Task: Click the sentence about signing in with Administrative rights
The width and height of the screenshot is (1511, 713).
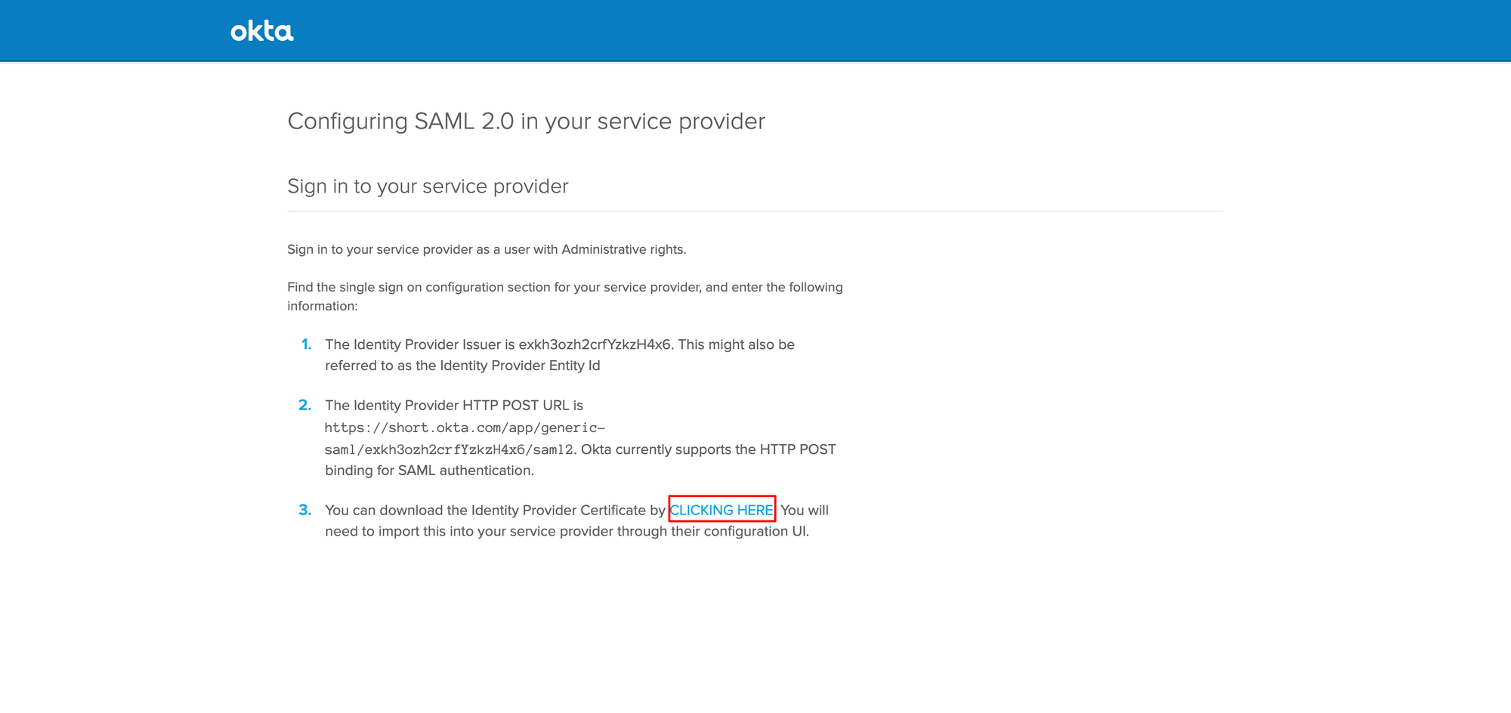Action: [x=487, y=249]
